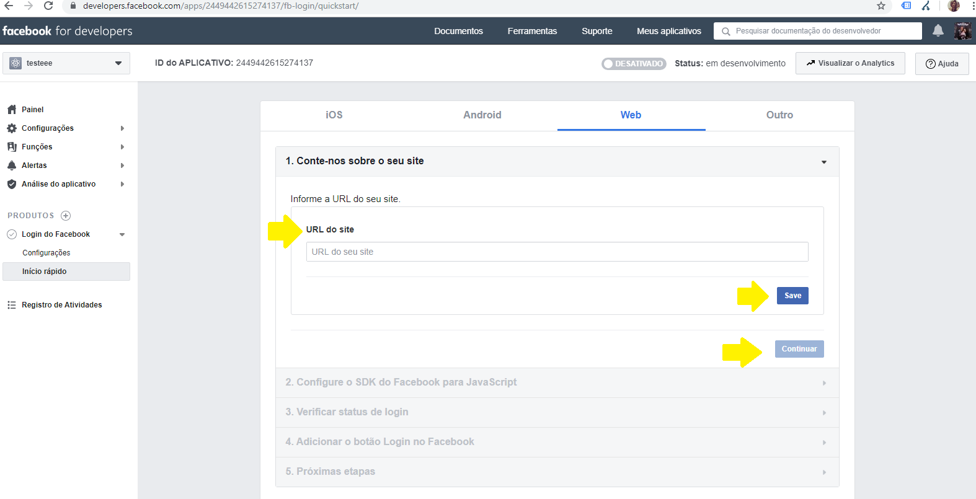Open the browser three-dot menu
The width and height of the screenshot is (976, 499).
(973, 6)
